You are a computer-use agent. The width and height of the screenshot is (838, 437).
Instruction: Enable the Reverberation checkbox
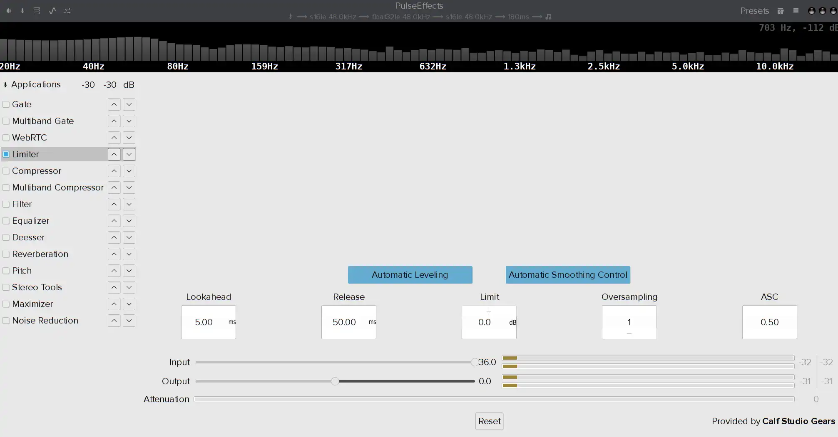[6, 254]
